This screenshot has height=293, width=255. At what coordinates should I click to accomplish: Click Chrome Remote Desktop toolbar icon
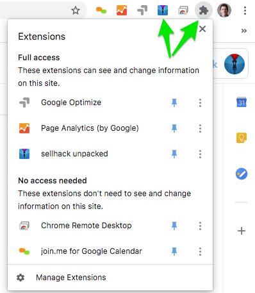click(x=183, y=10)
